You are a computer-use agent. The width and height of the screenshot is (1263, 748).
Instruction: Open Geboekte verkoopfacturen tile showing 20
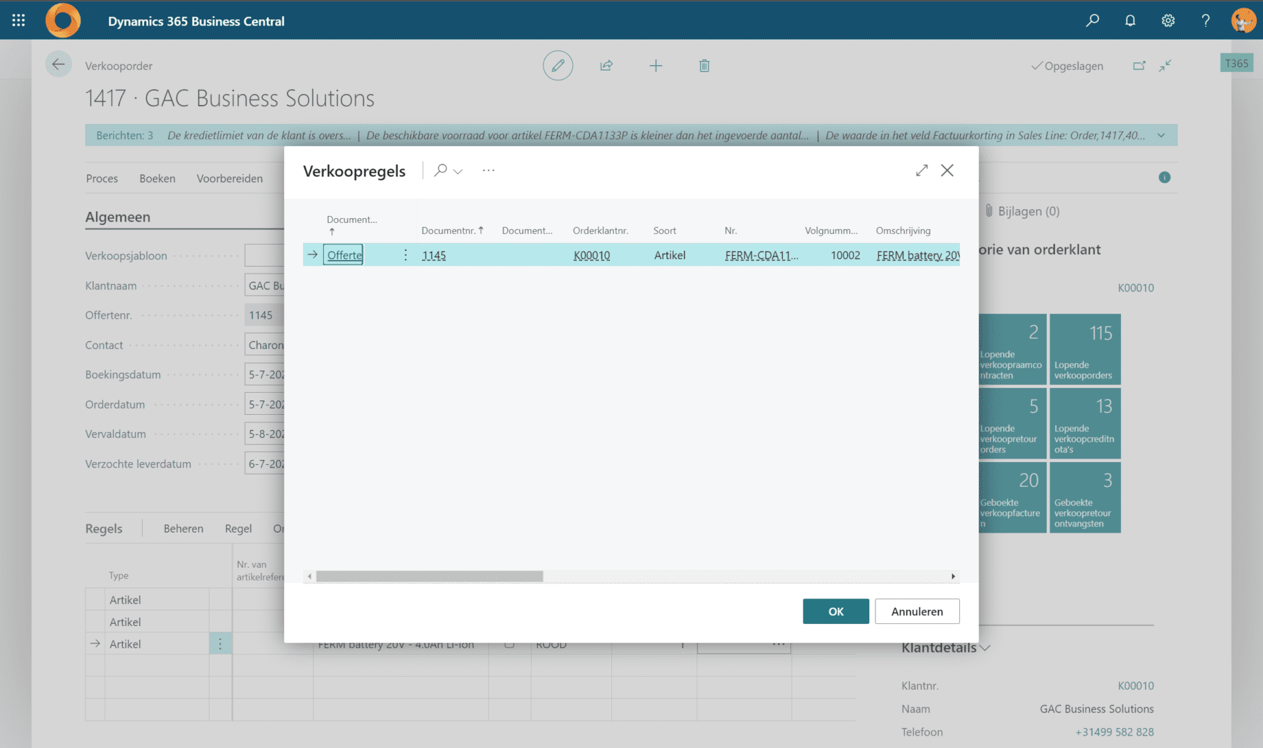pos(1012,497)
